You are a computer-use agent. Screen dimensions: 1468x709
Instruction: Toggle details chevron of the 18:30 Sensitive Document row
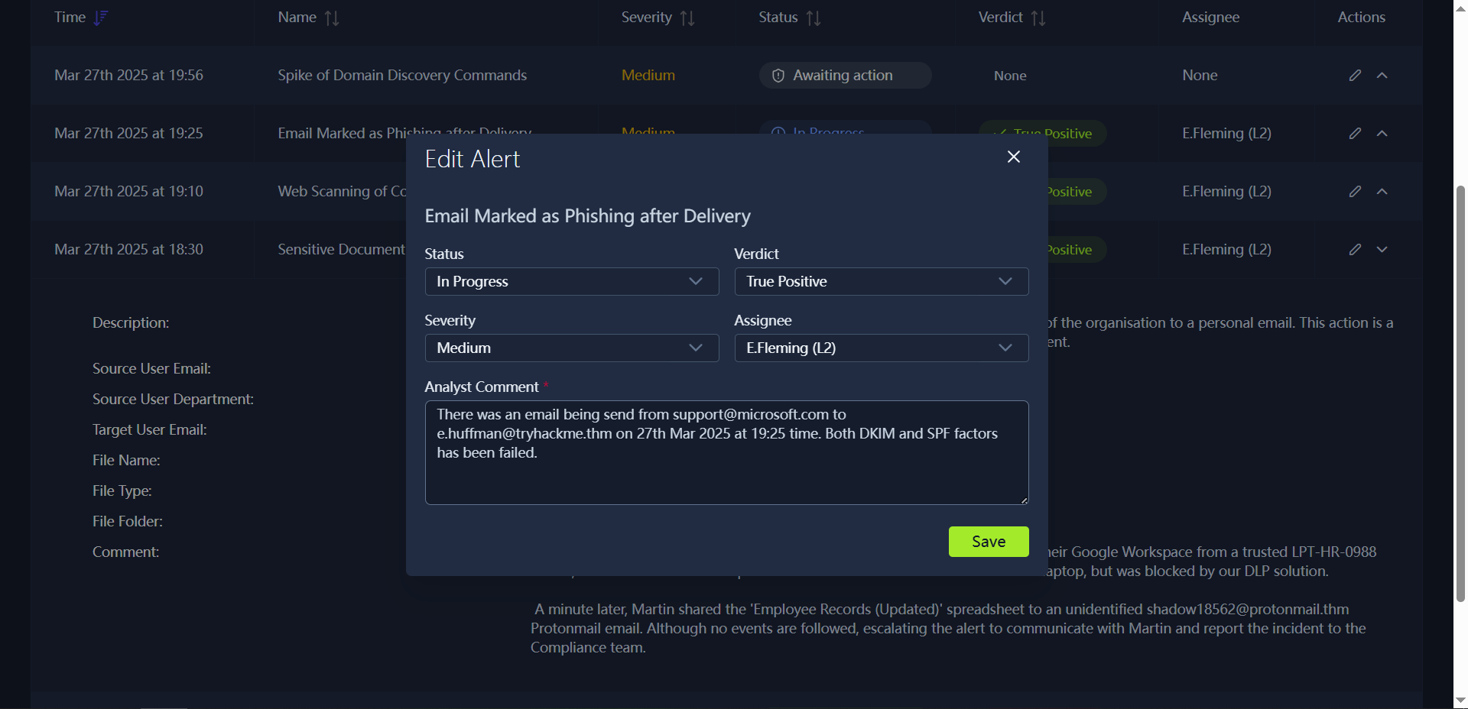(1382, 249)
